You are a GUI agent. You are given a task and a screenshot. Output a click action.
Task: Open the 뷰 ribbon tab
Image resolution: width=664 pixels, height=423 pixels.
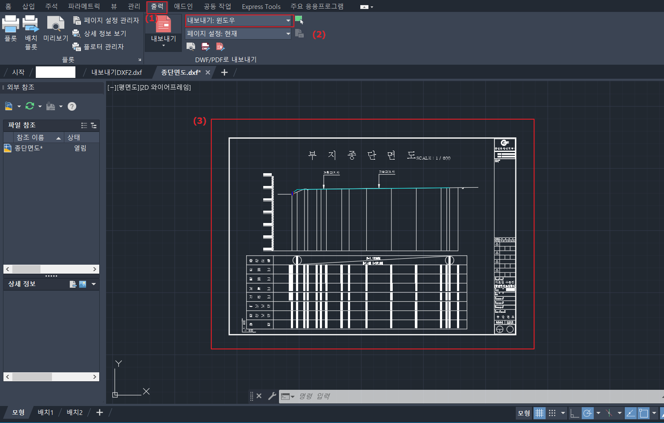click(114, 6)
